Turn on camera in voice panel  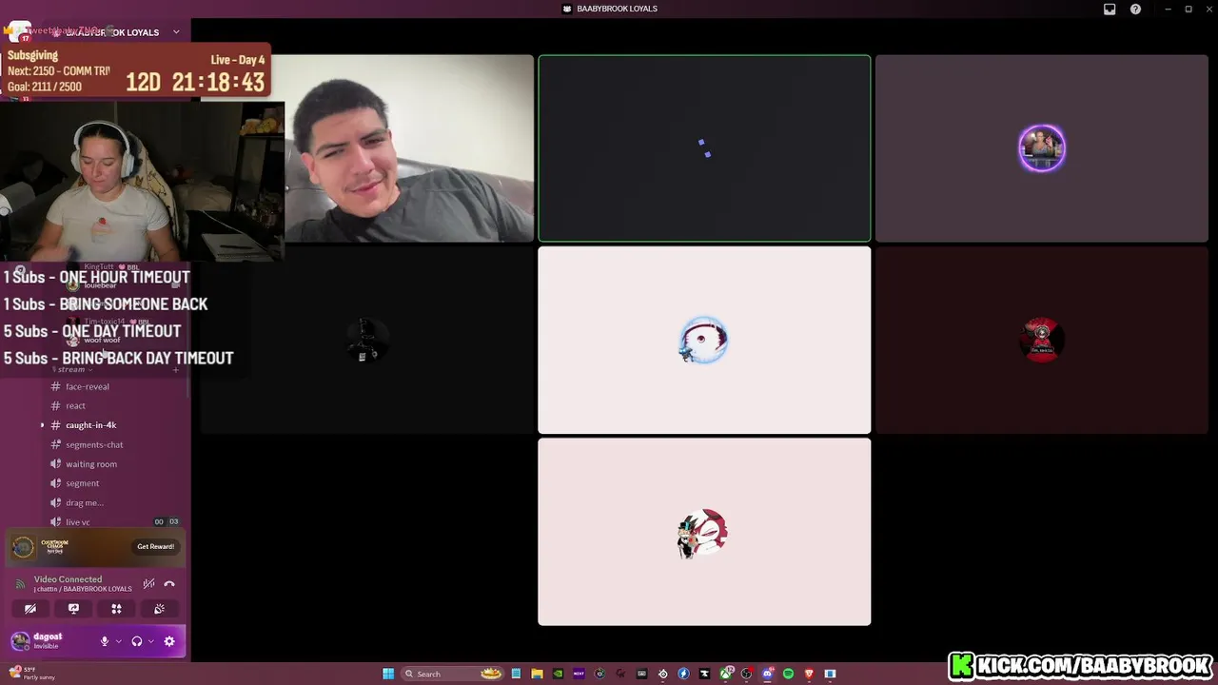pos(30,609)
